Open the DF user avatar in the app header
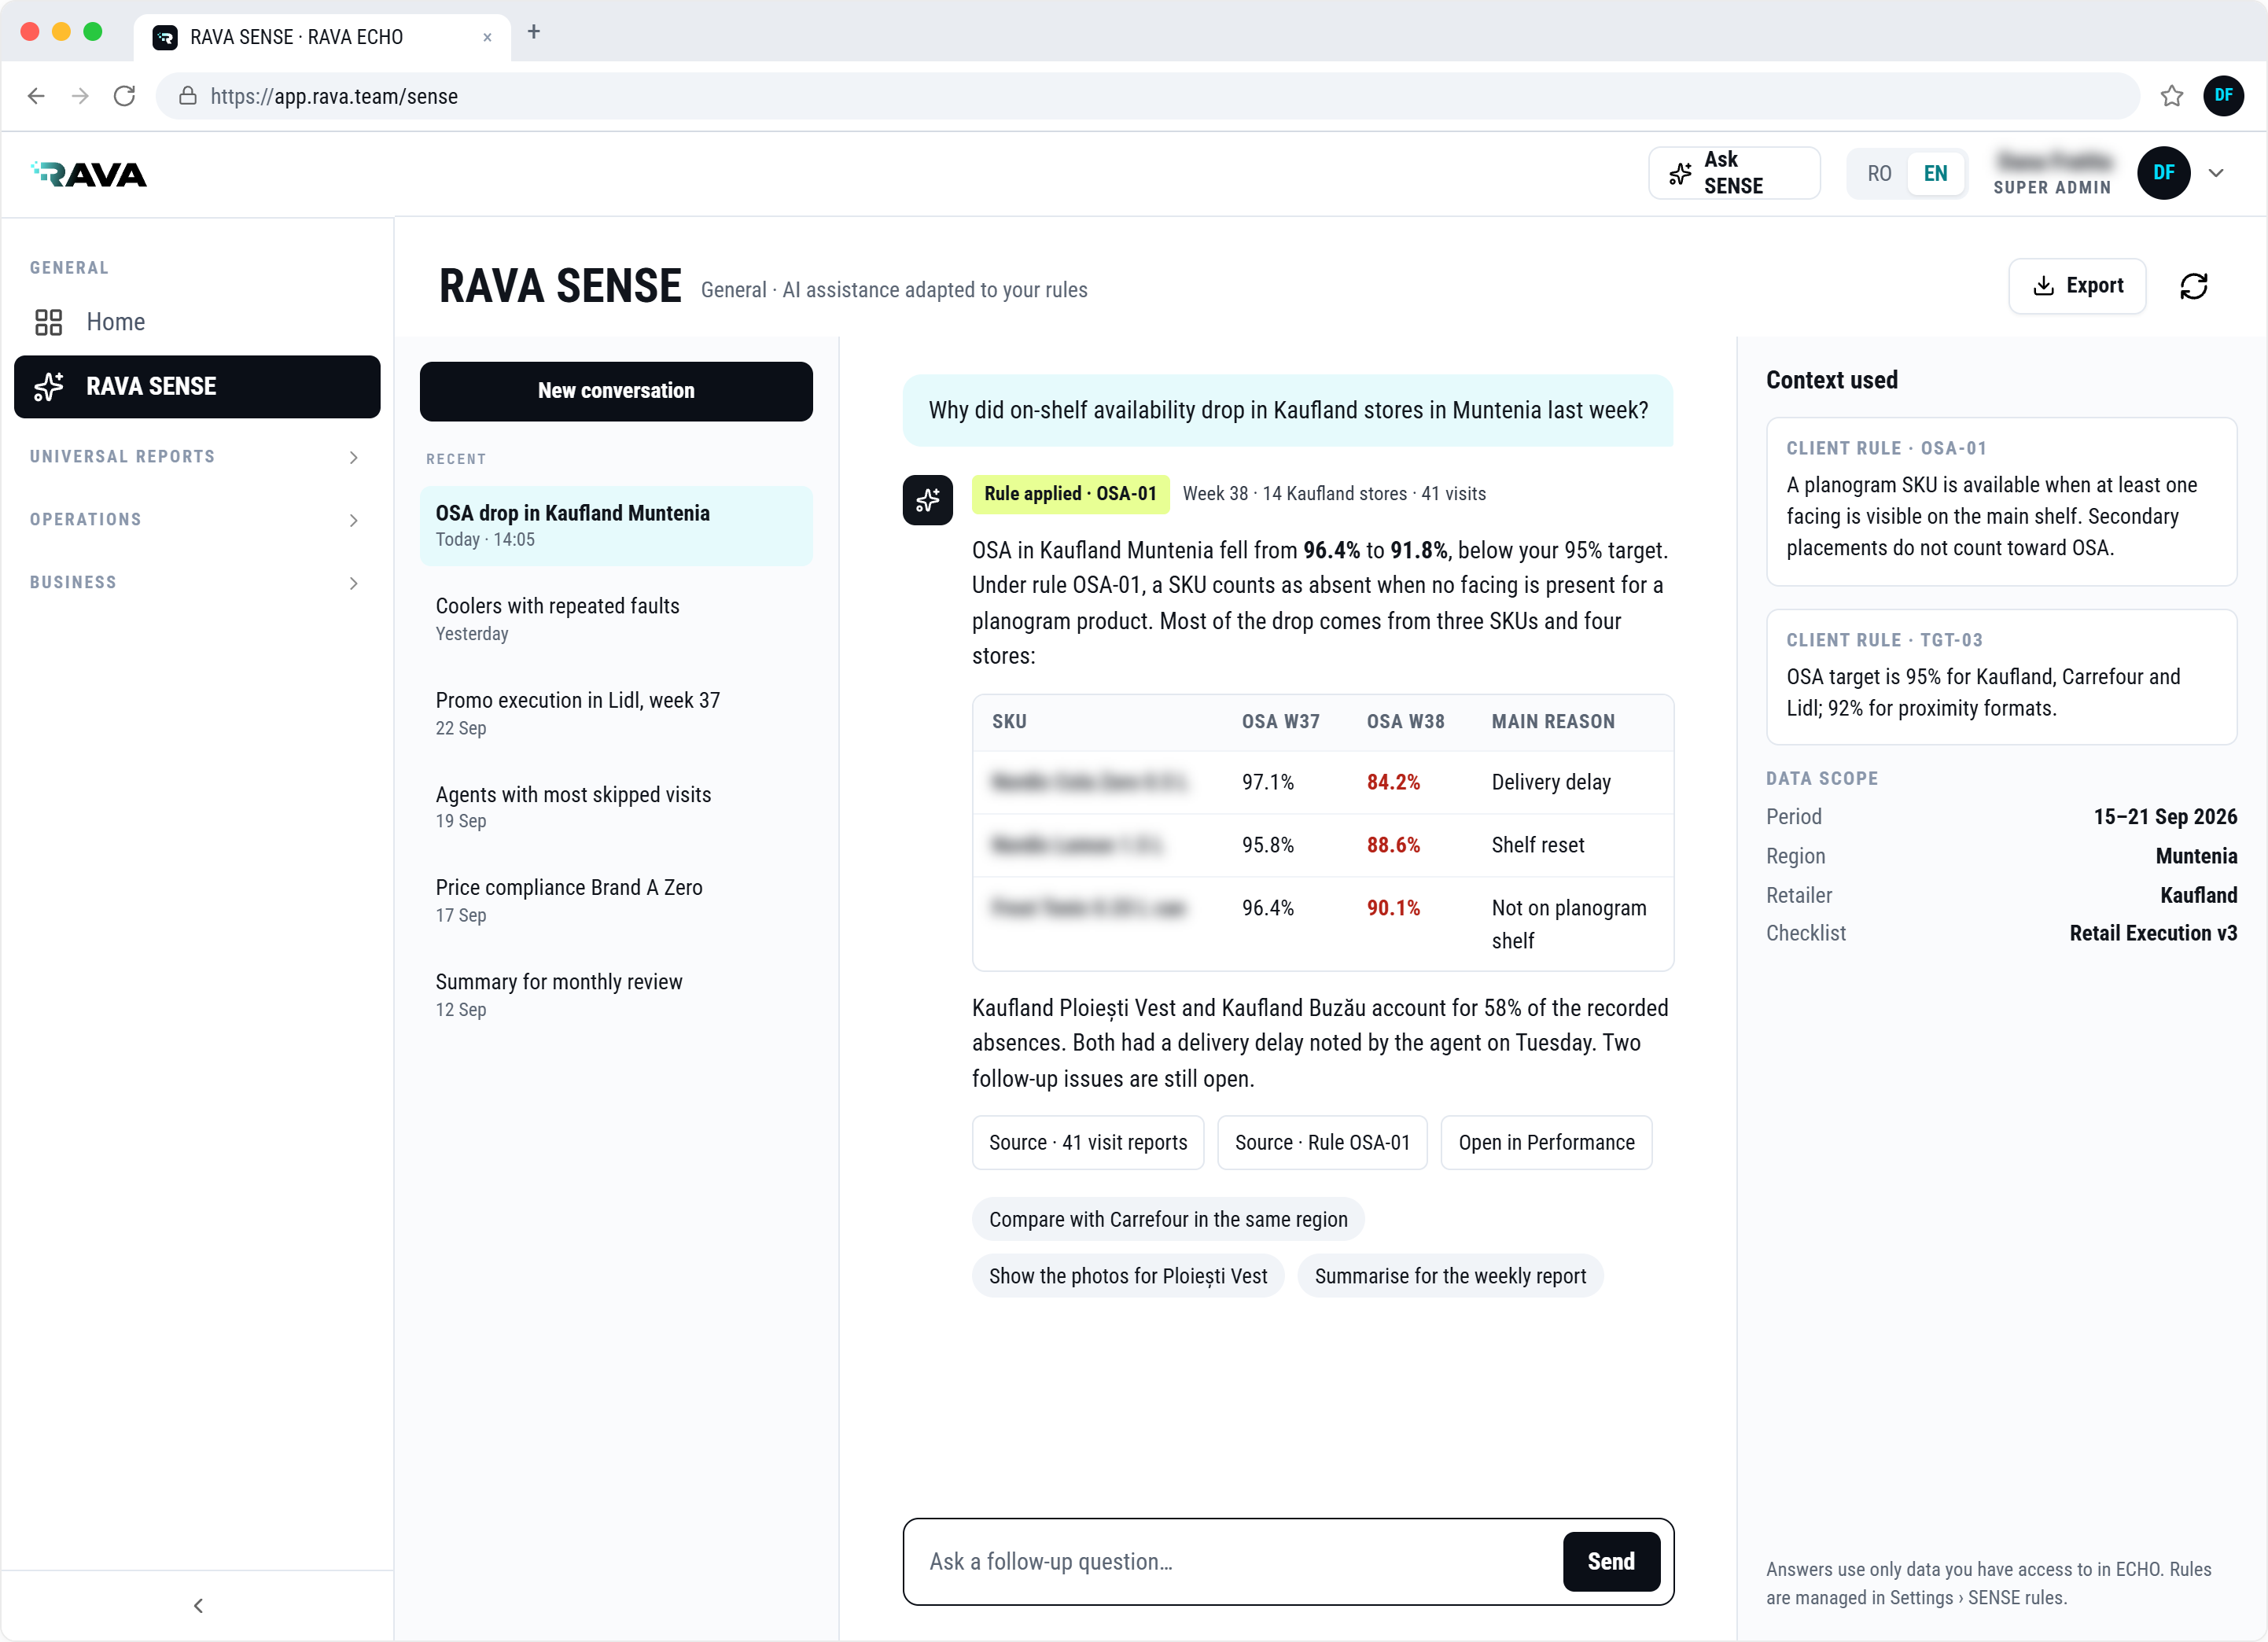The height and width of the screenshot is (1642, 2268). pos(2163,173)
